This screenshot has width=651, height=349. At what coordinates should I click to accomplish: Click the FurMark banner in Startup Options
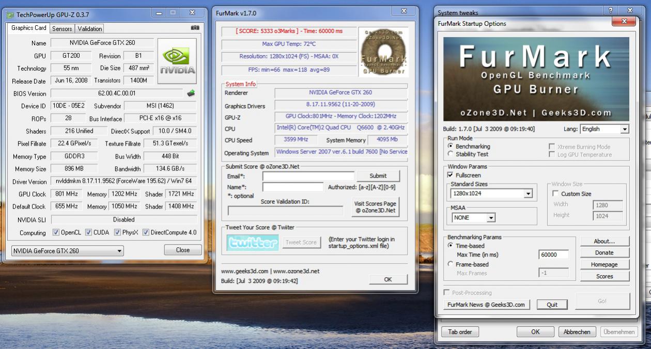point(536,78)
